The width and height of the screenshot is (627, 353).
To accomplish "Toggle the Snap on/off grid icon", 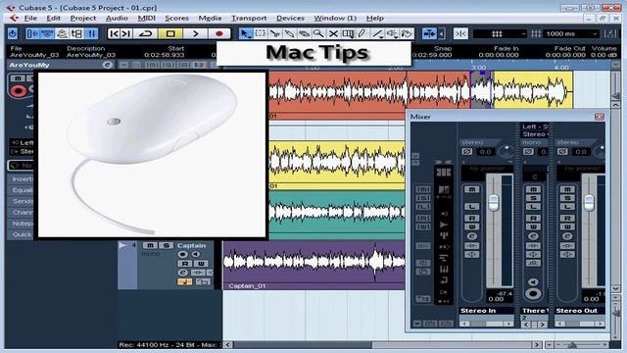I will click(536, 34).
